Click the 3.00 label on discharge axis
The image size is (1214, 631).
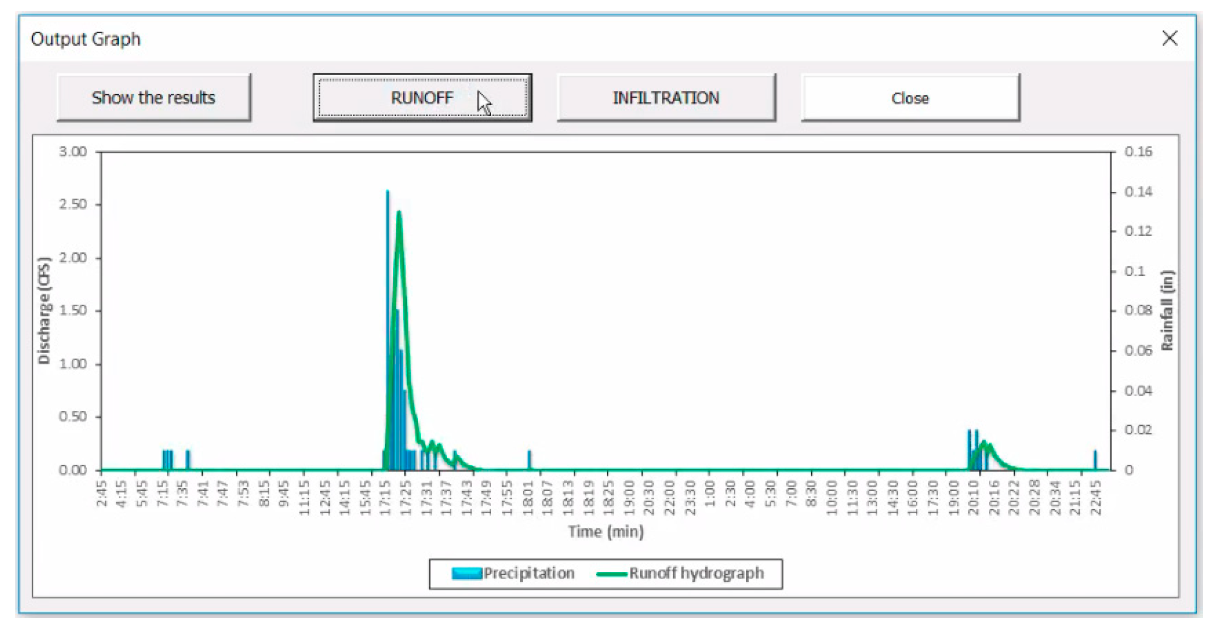coord(73,151)
